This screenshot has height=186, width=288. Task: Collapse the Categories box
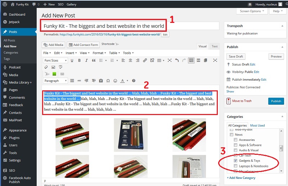pos(282,117)
